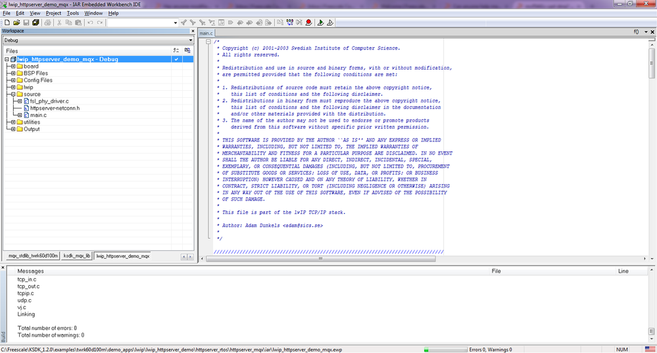The image size is (657, 353).
Task: Open the File menu
Action: tap(7, 13)
